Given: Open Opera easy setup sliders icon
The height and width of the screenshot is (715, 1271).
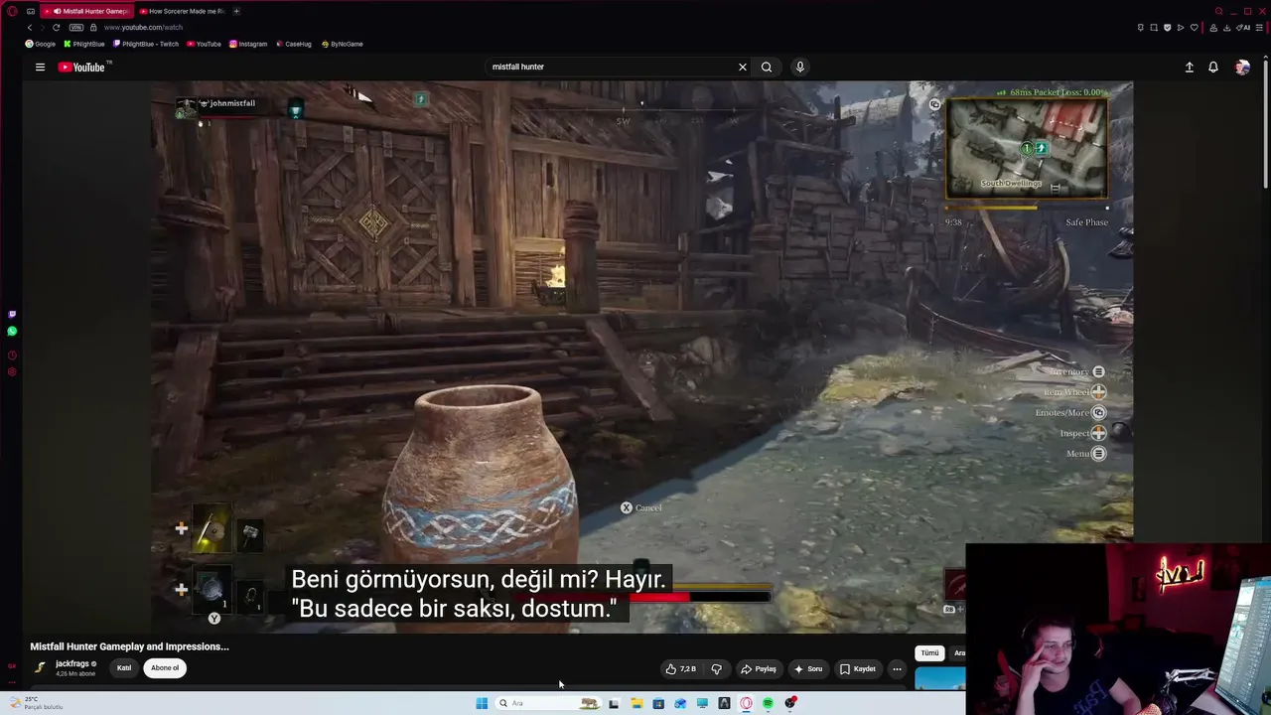Looking at the screenshot, I should point(1260,27).
